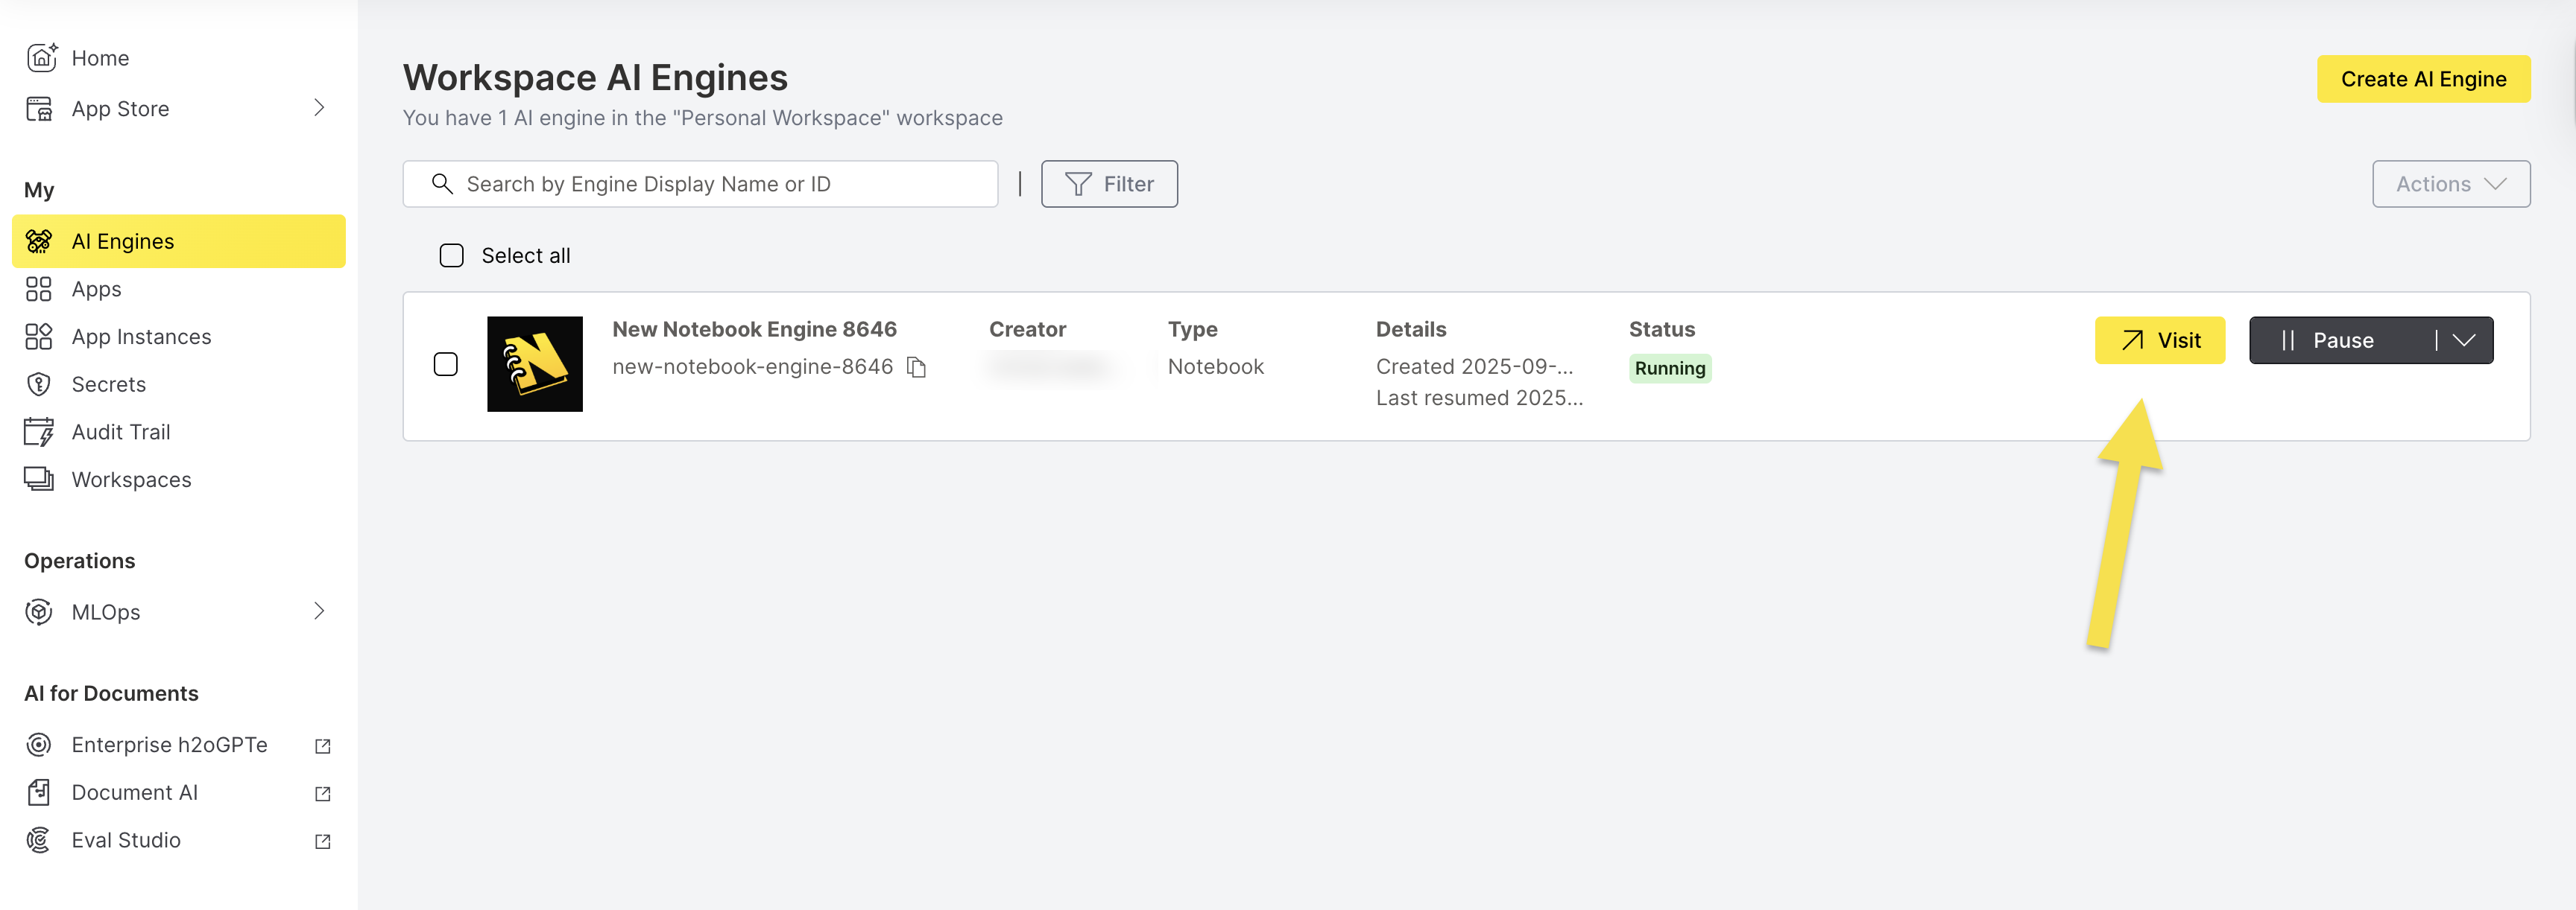Image resolution: width=2576 pixels, height=910 pixels.
Task: Visit the running notebook engine
Action: click(2159, 340)
